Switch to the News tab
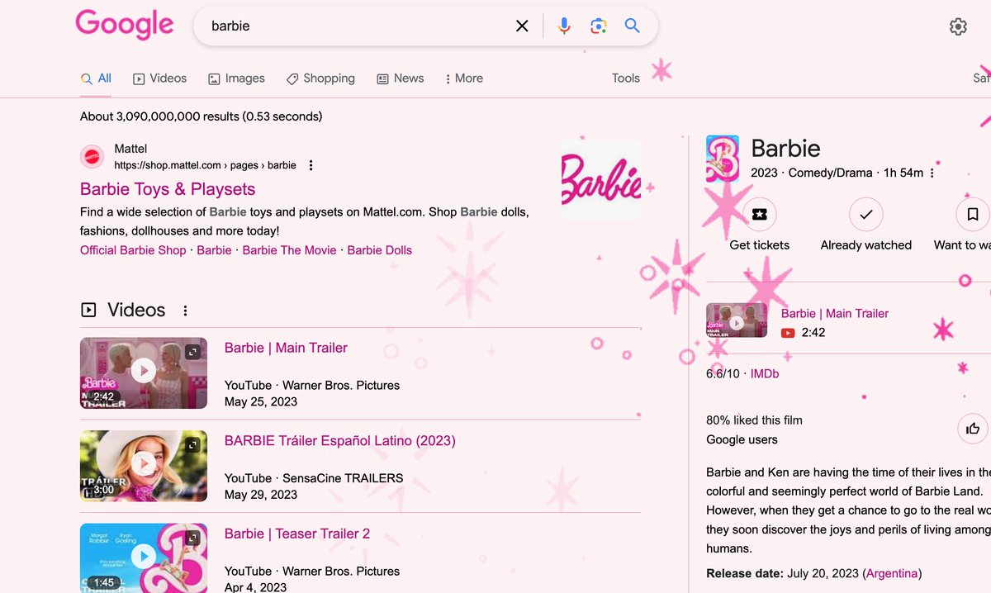Image resolution: width=991 pixels, height=593 pixels. 400,78
